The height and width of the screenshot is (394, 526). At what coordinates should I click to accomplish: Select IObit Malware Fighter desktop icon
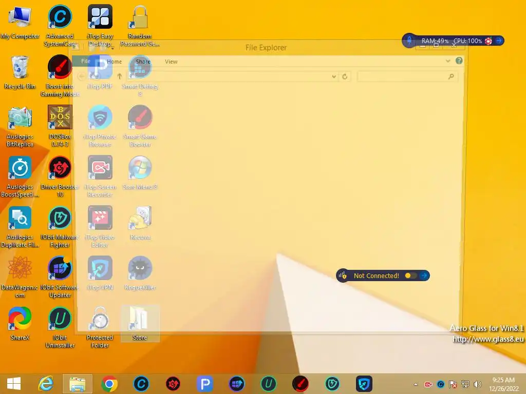point(60,227)
